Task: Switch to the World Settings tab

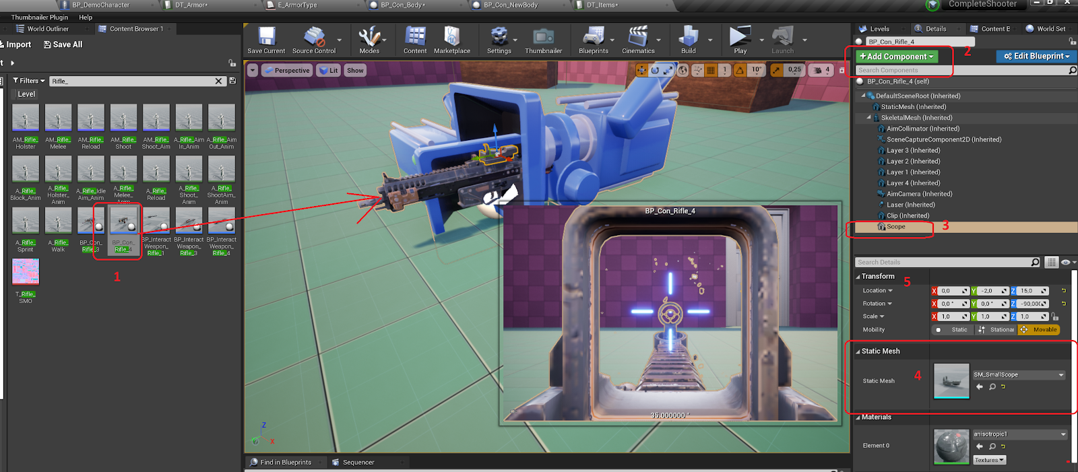Action: (x=1050, y=29)
